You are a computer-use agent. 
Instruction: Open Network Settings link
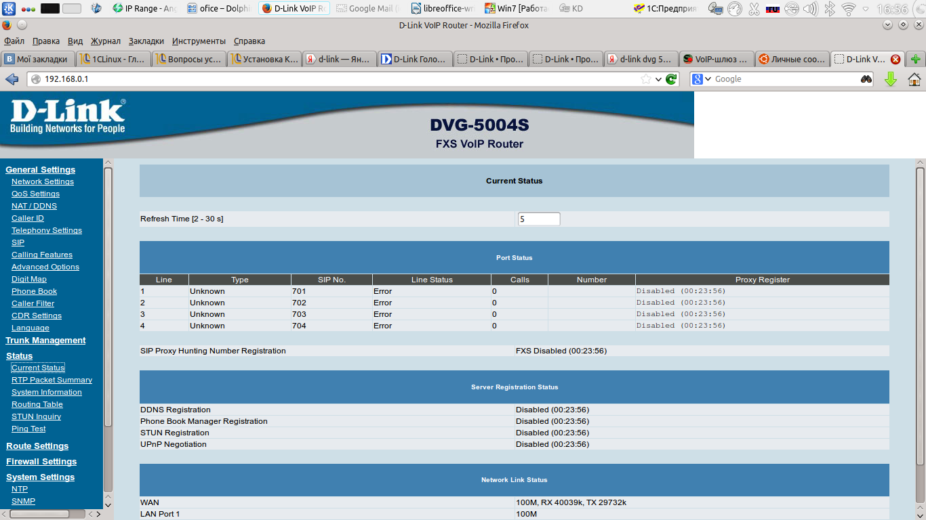pyautogui.click(x=43, y=181)
